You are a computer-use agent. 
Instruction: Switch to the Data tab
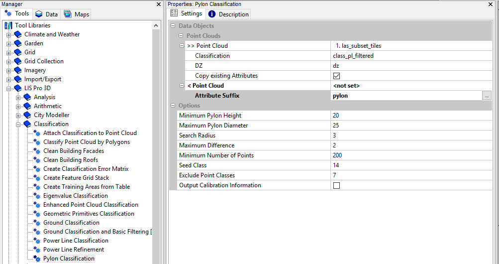pos(46,14)
